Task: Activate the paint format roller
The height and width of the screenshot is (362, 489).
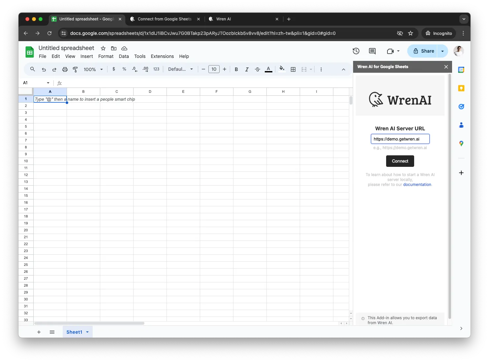Action: pos(75,69)
